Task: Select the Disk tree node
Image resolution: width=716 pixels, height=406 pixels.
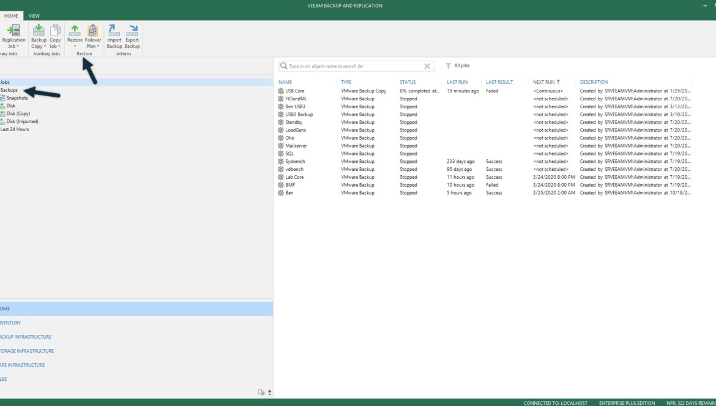Action: pyautogui.click(x=11, y=105)
